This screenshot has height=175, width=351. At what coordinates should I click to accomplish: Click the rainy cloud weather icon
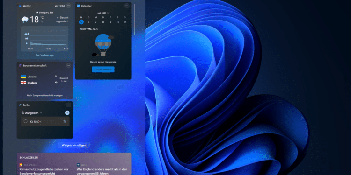point(25,20)
